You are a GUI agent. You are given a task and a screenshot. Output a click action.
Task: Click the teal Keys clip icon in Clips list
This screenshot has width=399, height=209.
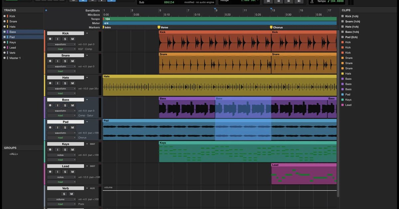coord(342,100)
